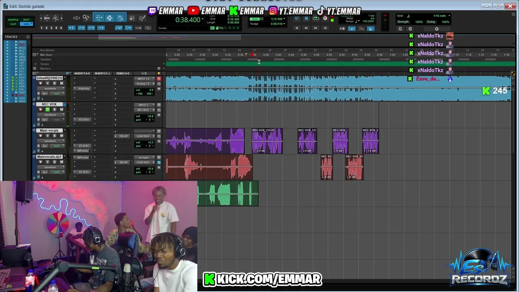Select the Bars|Beats ruler
The image size is (519, 292).
tap(47, 50)
